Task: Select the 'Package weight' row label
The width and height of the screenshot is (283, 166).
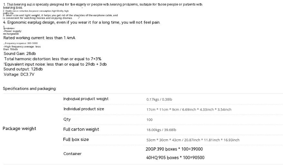Action: point(19,128)
